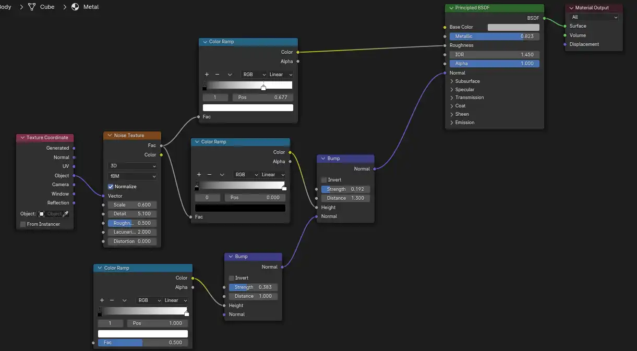Enable Invert on the right Bump node
This screenshot has width=637, height=351.
324,179
